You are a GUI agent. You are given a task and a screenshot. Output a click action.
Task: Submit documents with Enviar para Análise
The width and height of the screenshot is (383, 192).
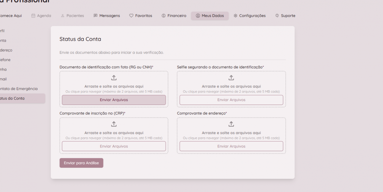coord(81,163)
